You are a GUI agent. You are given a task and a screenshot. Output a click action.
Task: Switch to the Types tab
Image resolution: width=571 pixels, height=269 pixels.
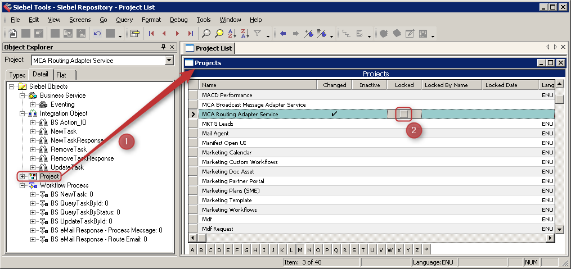[x=17, y=75]
